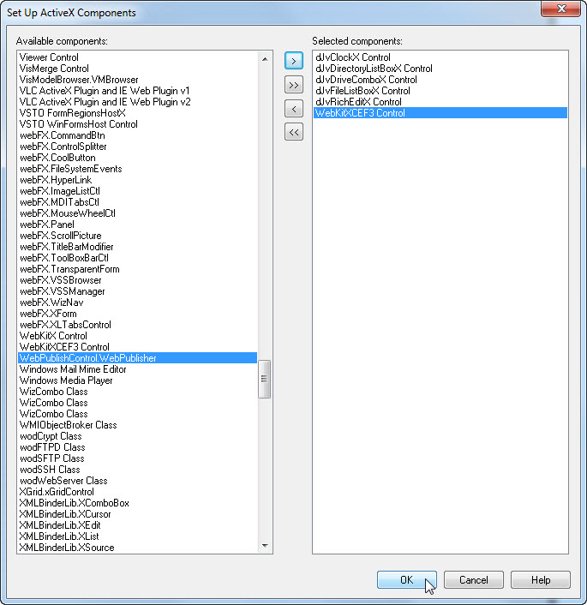Select VLC ActiveX Plugin v2 entry
The width and height of the screenshot is (587, 605).
137,102
